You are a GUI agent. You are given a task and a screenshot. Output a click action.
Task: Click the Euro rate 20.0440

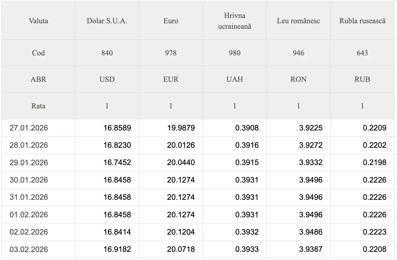coord(181,163)
